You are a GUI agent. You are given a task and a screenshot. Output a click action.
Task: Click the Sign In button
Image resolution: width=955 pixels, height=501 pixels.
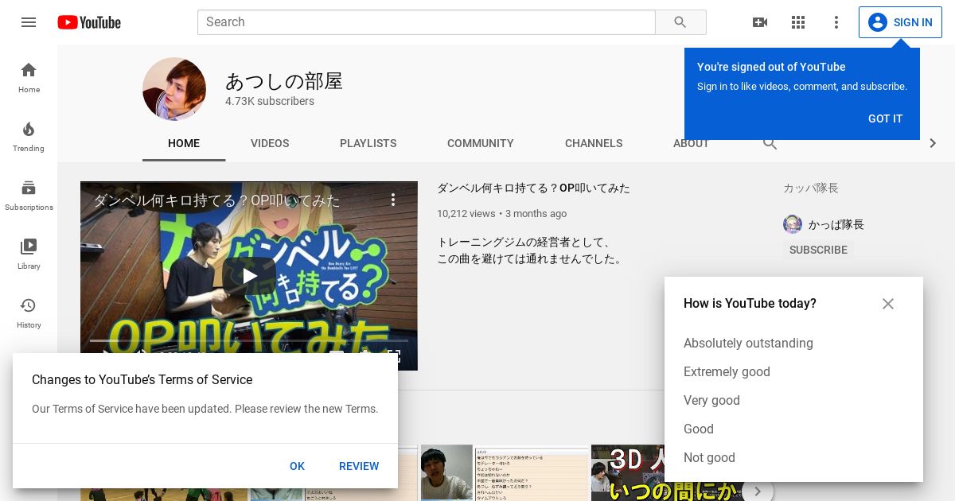pyautogui.click(x=900, y=22)
